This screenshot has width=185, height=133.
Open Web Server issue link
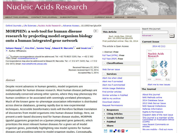[111, 69]
